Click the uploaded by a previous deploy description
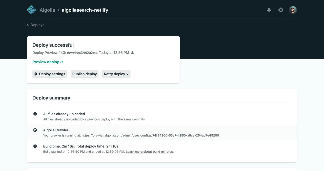Viewport: 324px width, 171px height. pos(94,119)
